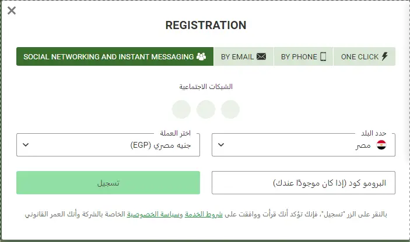Click the Egypt flag icon
The image size is (410, 242).
381,145
